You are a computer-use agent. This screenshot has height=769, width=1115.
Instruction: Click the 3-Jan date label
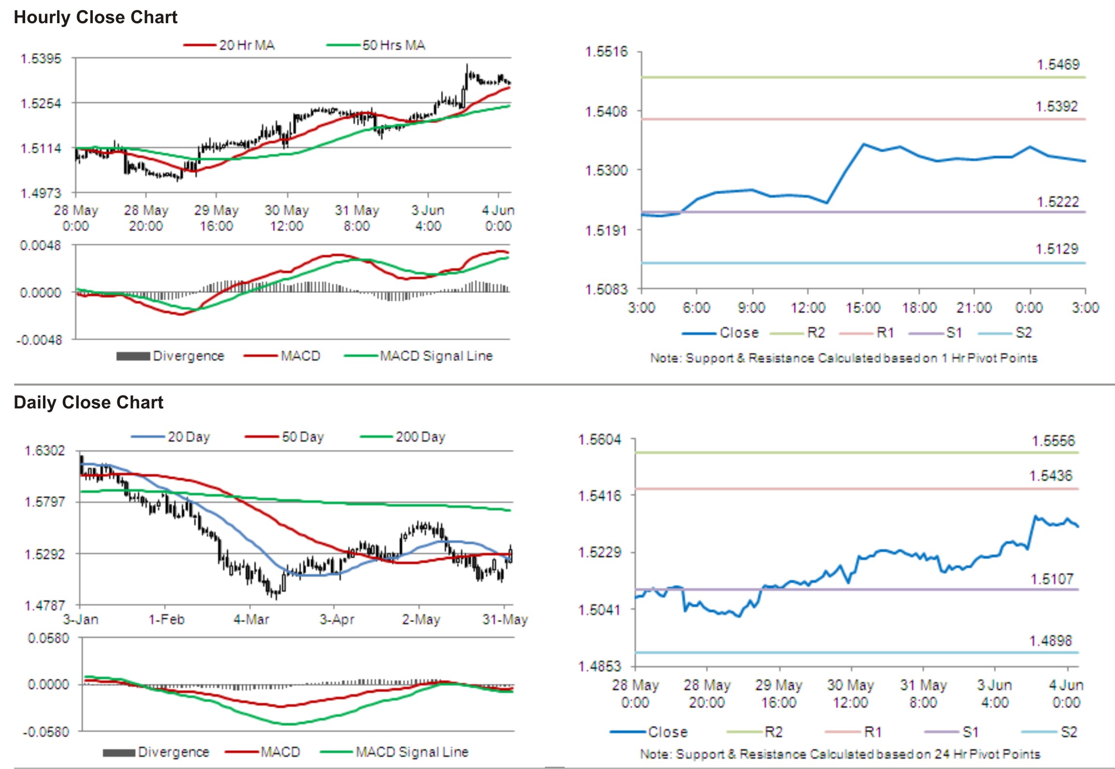pos(81,620)
